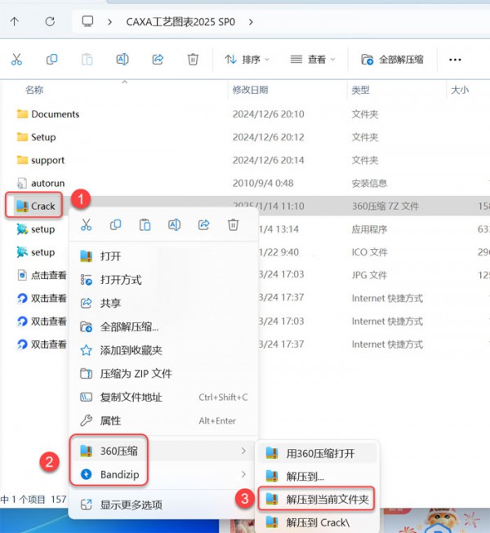This screenshot has width=490, height=533.
Task: Select the autorun file
Action: [x=48, y=184]
